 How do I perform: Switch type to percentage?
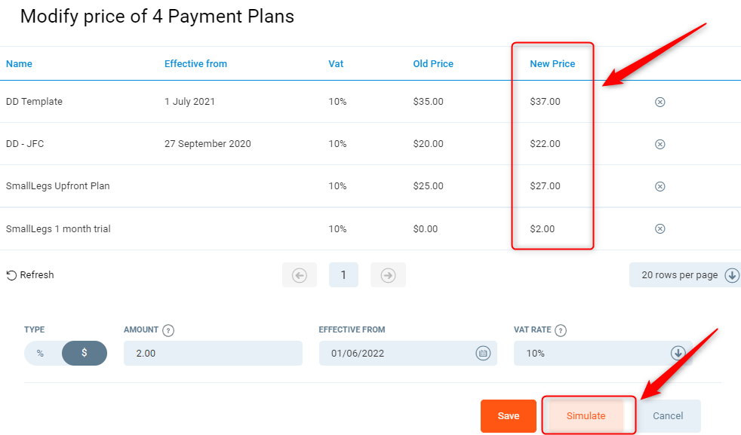[41, 353]
